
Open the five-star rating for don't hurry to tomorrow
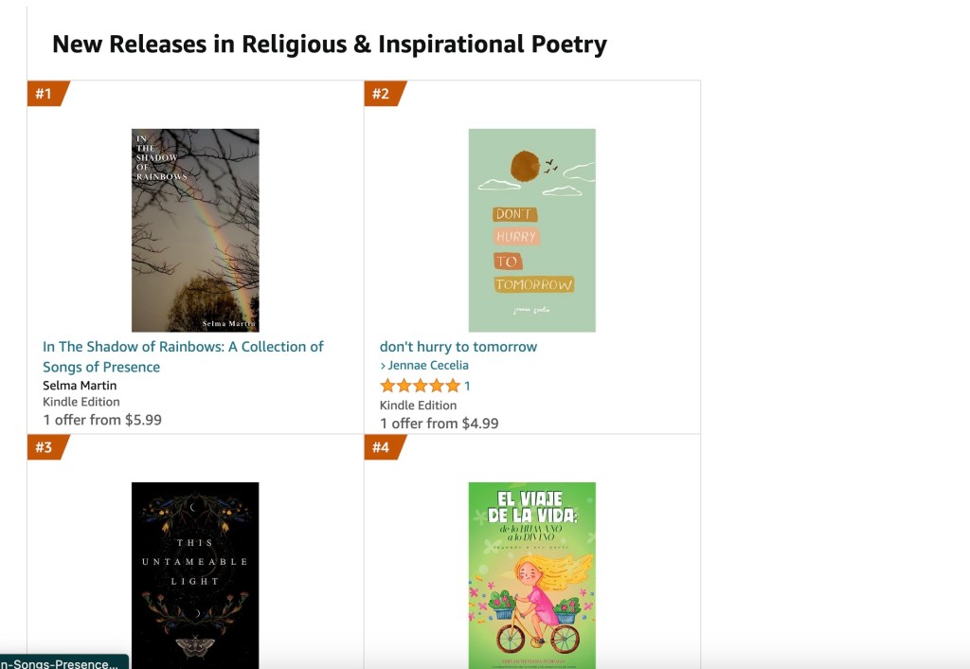(x=420, y=386)
